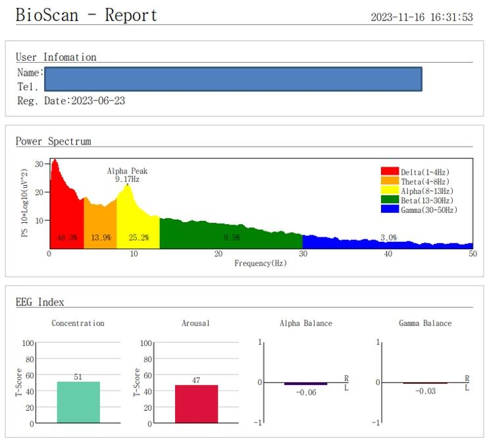
Task: Click the 3.0% Gamma band label
Action: (388, 237)
